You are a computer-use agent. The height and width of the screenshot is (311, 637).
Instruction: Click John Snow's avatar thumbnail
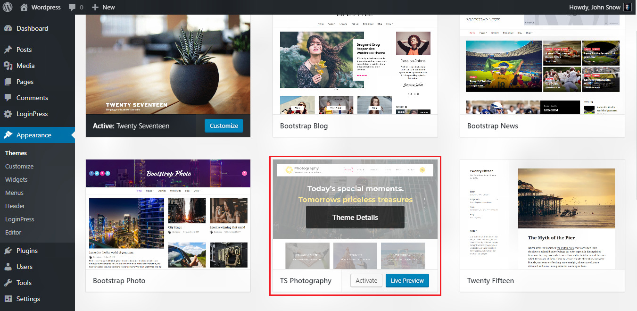[628, 7]
